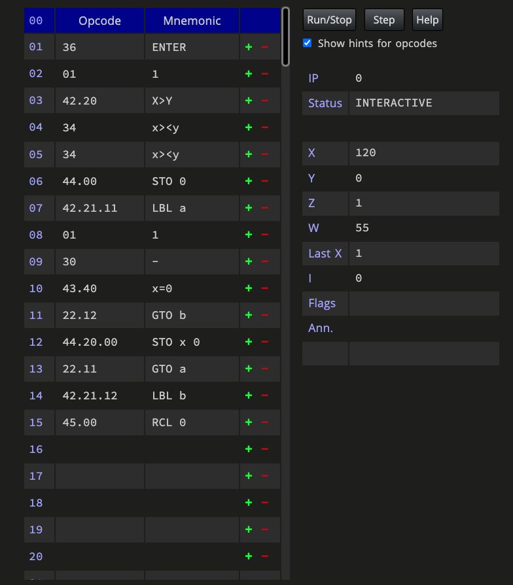This screenshot has width=513, height=585.
Task: Click the Mnemonic column header
Action: pyautogui.click(x=192, y=20)
